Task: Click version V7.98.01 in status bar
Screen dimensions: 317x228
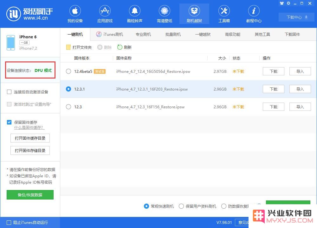Action: [224, 223]
